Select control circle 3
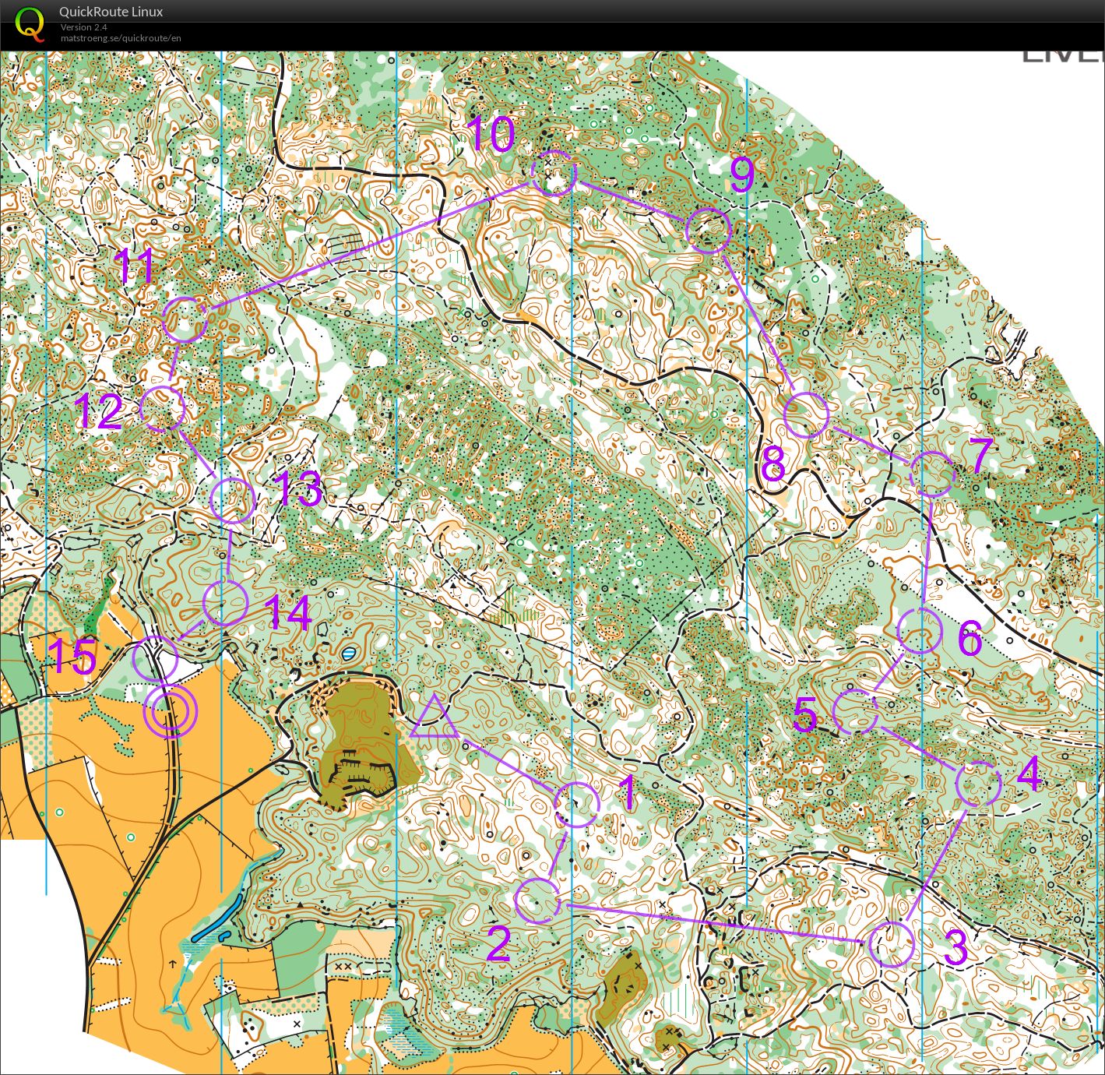This screenshot has height=1075, width=1105. coord(891,944)
